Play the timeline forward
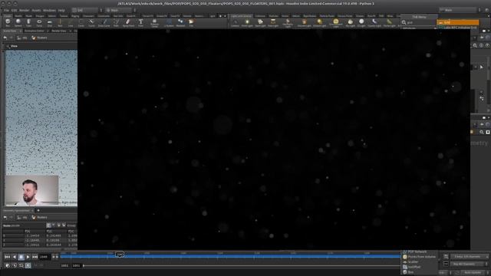 28,257
